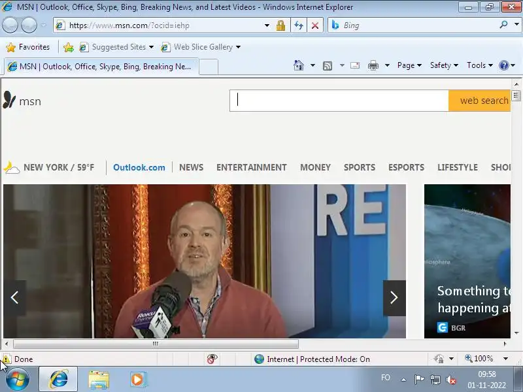The width and height of the screenshot is (523, 392).
Task: Open the search provider dropdown arrow
Action: click(x=516, y=25)
